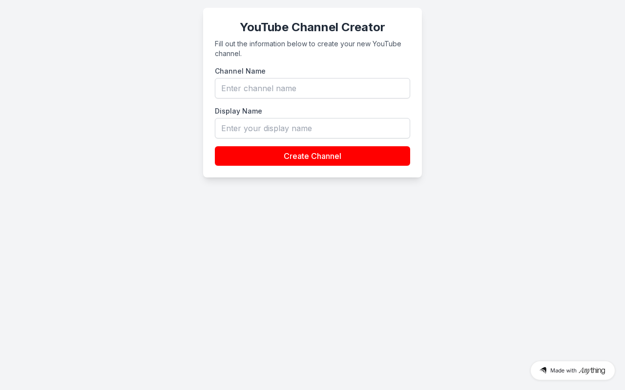Click the Enter channel name placeholder
Image resolution: width=625 pixels, height=390 pixels.
259,88
